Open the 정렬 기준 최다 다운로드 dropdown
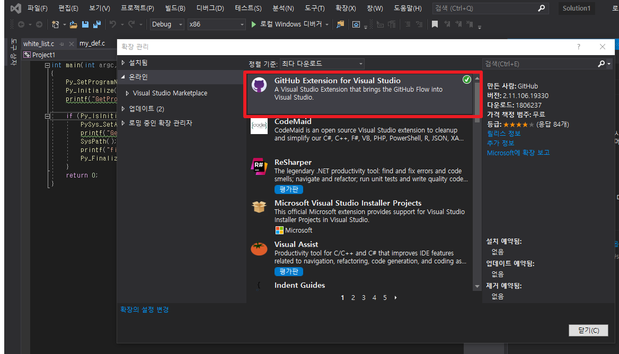Screen dimensions: 619x354 point(322,64)
